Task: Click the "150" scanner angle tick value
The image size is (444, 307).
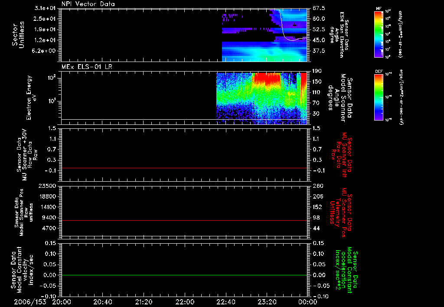Action: (317, 82)
